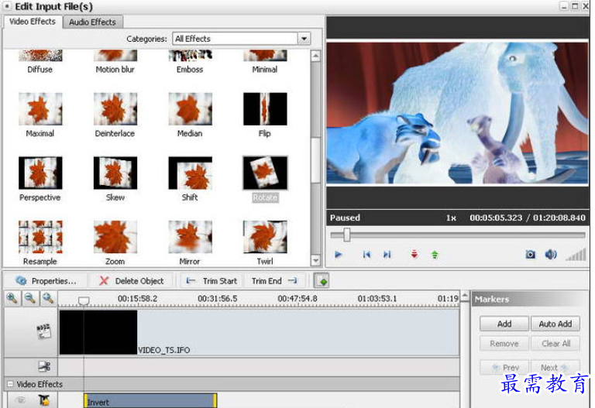Select the Video Effects tab
The height and width of the screenshot is (408, 595).
coord(33,22)
